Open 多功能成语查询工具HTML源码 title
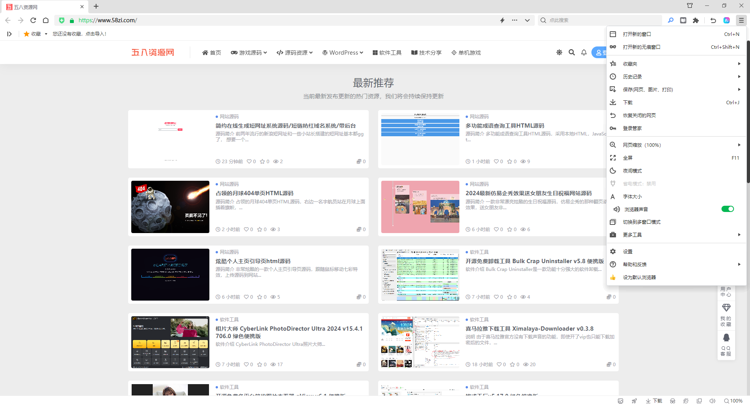The height and width of the screenshot is (406, 750). [505, 126]
